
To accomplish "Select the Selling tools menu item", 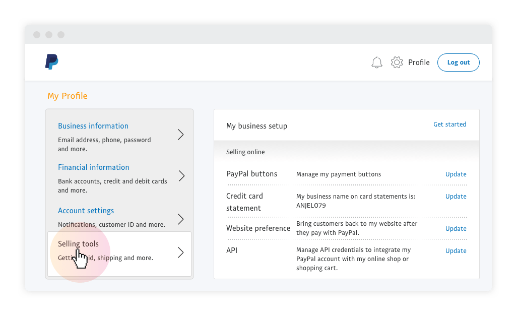I will click(x=79, y=244).
